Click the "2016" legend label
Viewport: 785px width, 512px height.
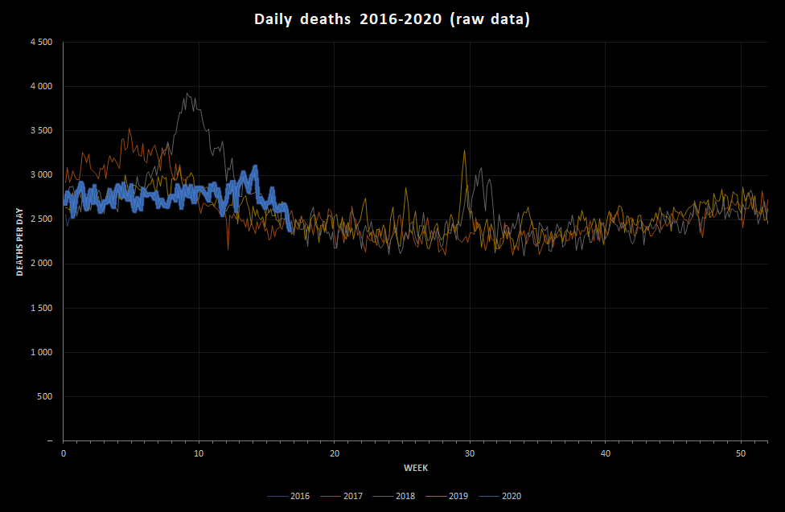pos(300,496)
